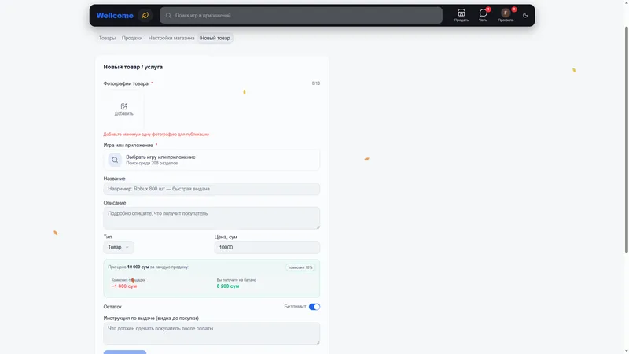Expand the Тип Товар dropdown

pyautogui.click(x=119, y=247)
